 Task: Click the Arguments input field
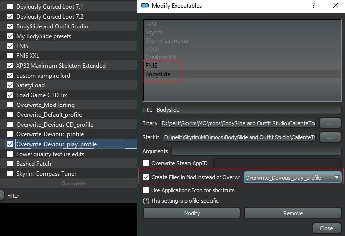point(256,151)
